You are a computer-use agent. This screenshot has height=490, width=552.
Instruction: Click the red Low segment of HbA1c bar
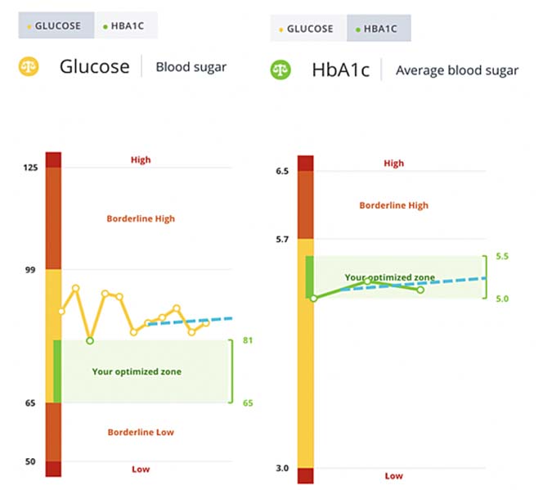point(305,475)
